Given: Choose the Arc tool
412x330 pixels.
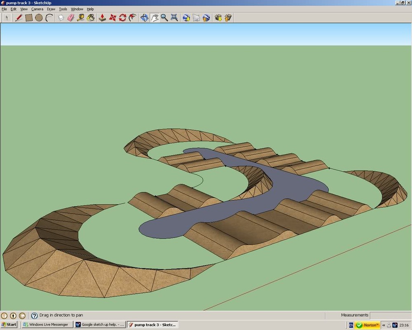Looking at the screenshot, I should coord(49,18).
